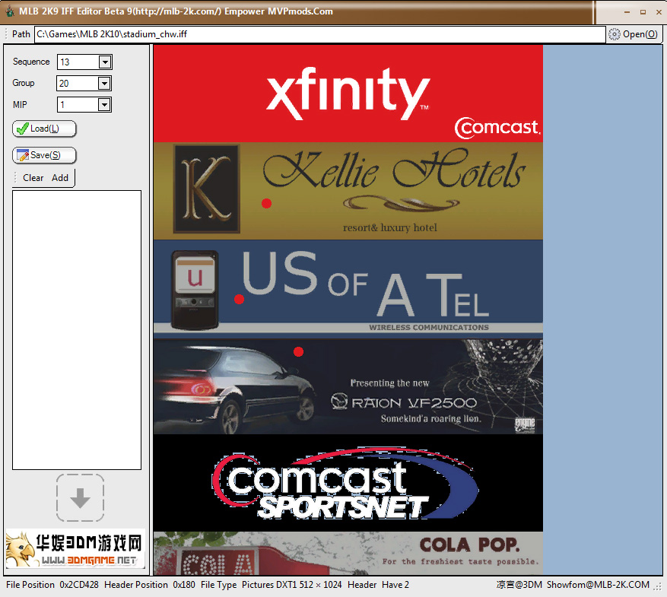Screen dimensions: 667x597
Task: Click the MIP value field showing 1
Action: coord(78,104)
